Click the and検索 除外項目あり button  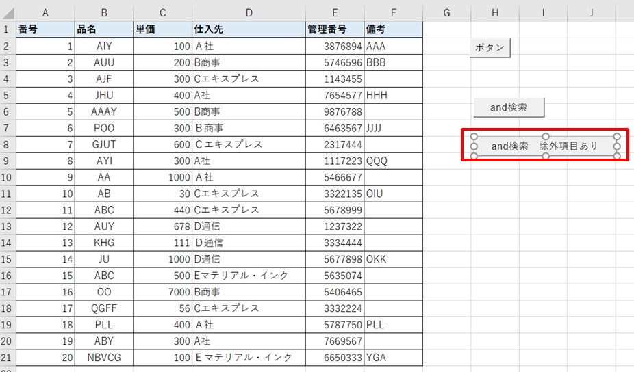point(545,146)
